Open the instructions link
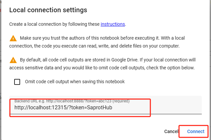Image resolution: width=211 pixels, height=140 pixels. (113, 24)
